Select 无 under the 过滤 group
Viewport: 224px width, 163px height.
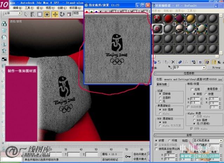[160, 101]
